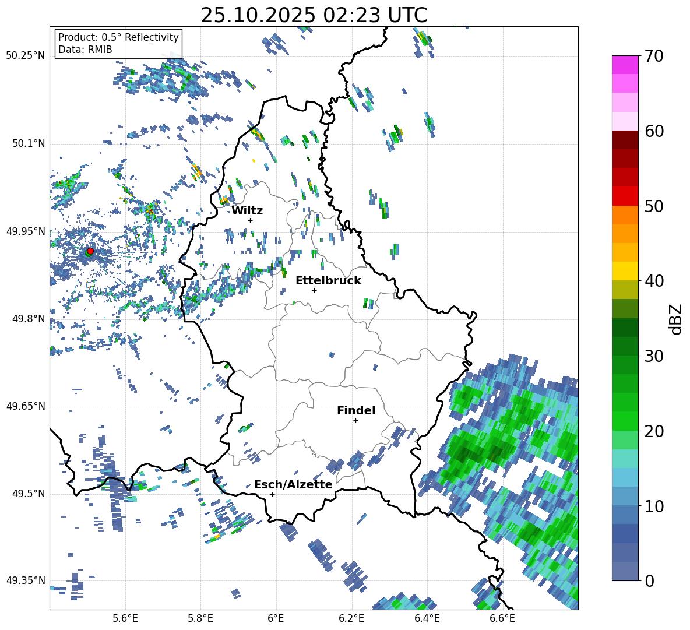Click the dark red swatch below the 60 tick
The height and width of the screenshot is (630, 690).
click(625, 140)
